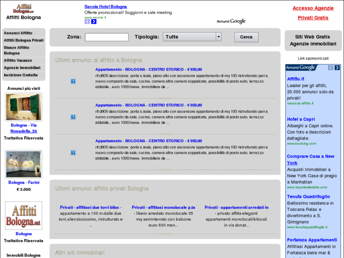344x258 pixels.
Task: Click 'Altri siti immobiliari' heading
Action: pos(79,252)
